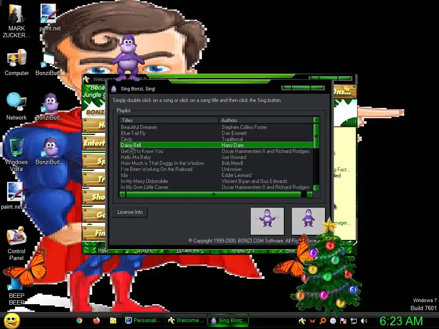This screenshot has height=329, width=439.
Task: Sort playlist by Titles column header
Action: coord(169,120)
